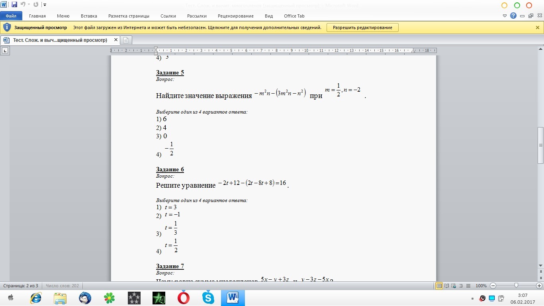This screenshot has height=306, width=544.
Task: Click the speaker volume icon in system tray
Action: click(483, 298)
